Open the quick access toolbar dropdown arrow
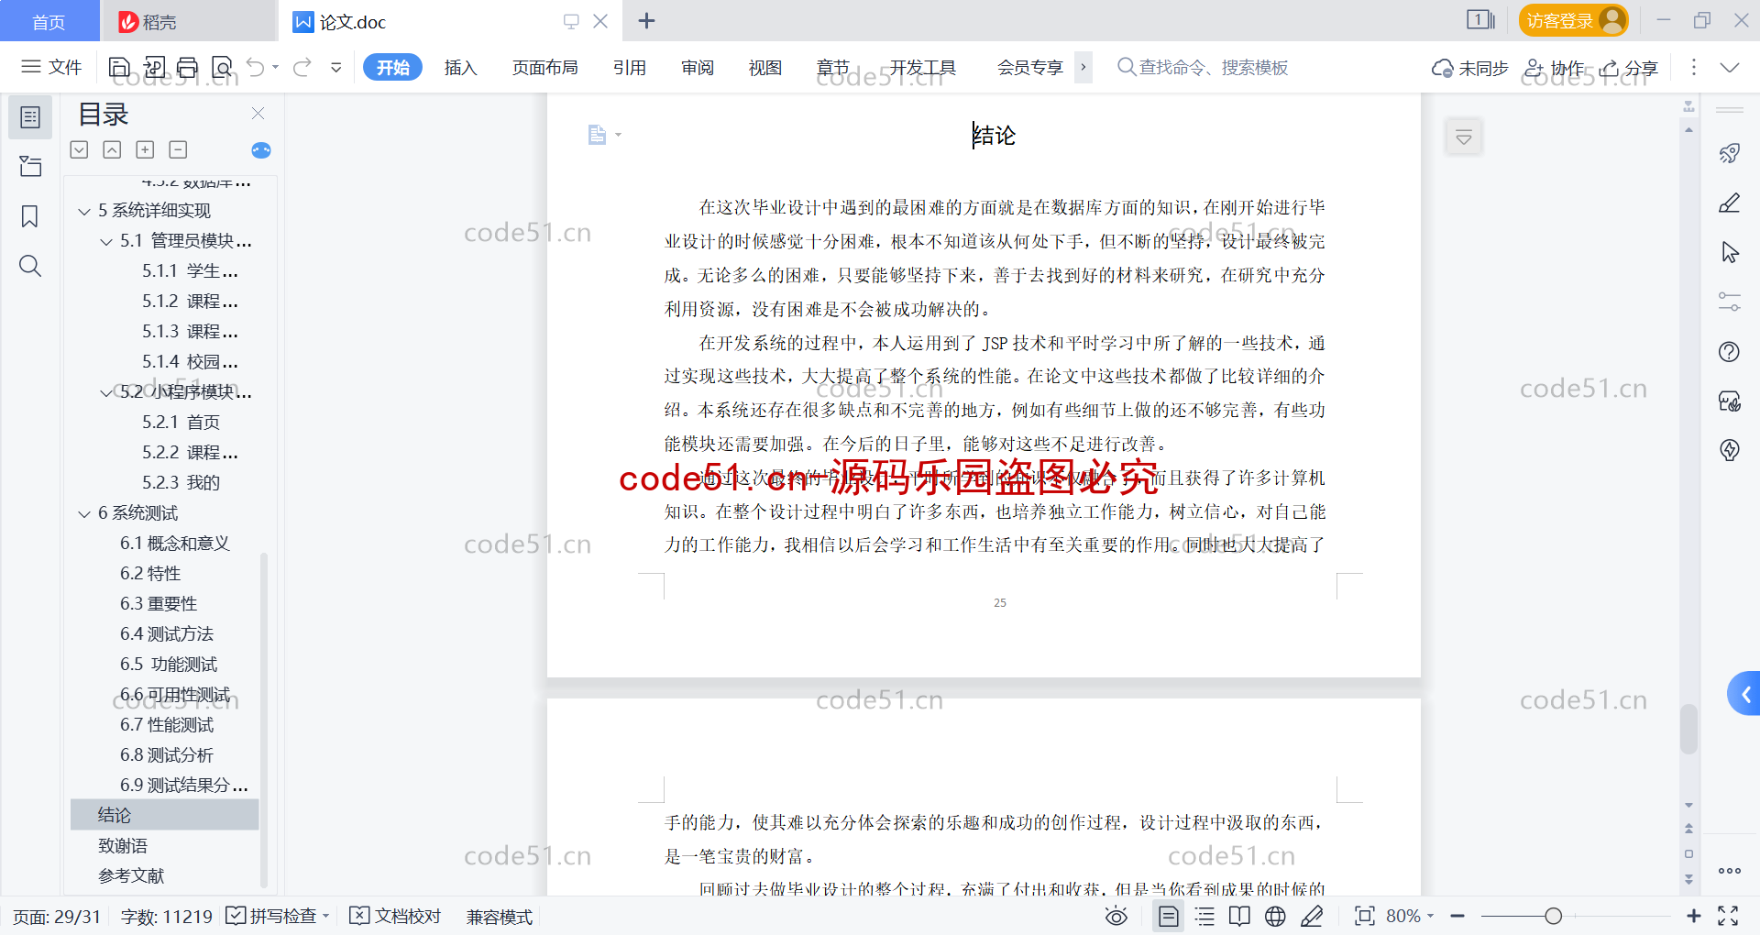 pos(336,67)
